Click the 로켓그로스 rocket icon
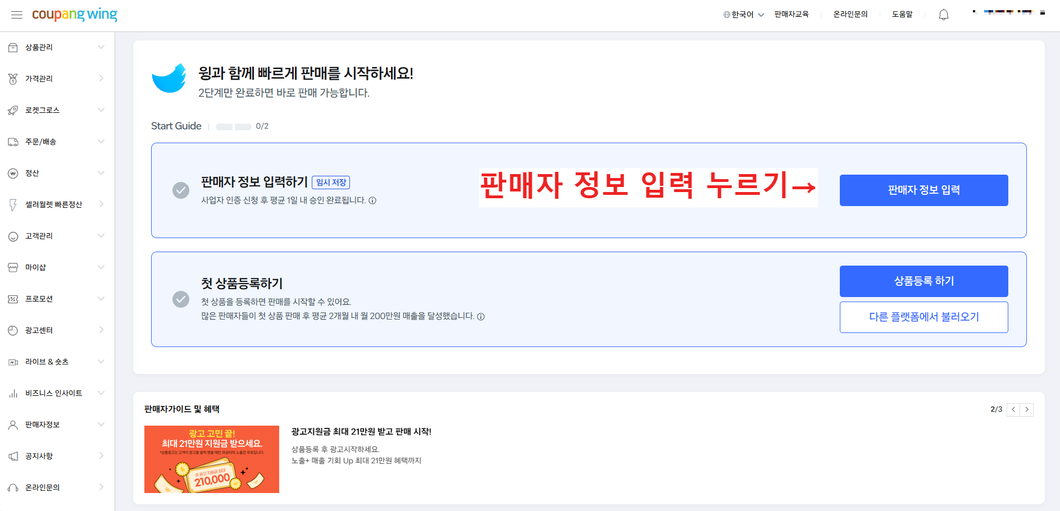This screenshot has height=511, width=1060. [13, 111]
